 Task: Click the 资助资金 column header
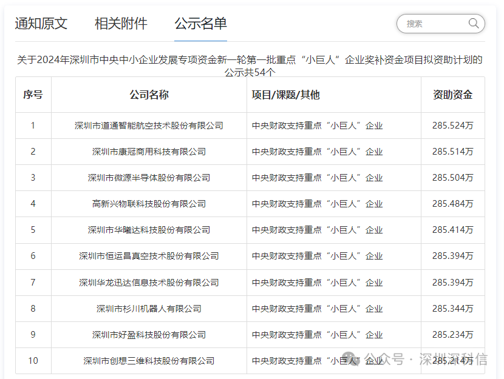pyautogui.click(x=452, y=95)
